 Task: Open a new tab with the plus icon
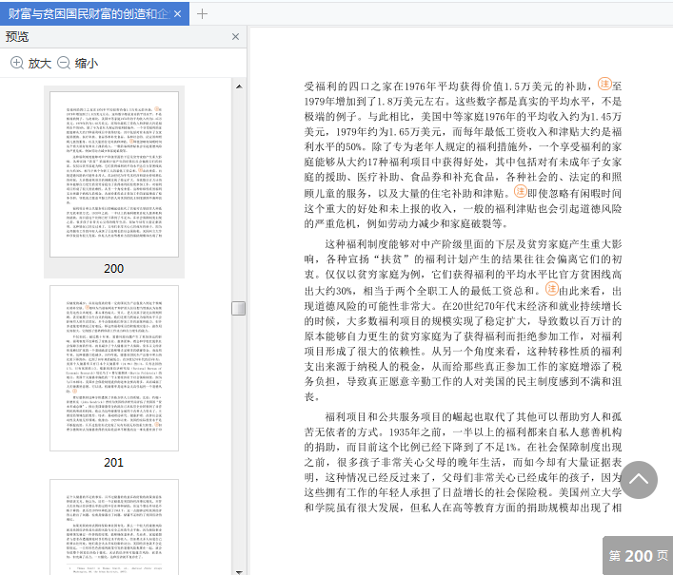tap(202, 13)
